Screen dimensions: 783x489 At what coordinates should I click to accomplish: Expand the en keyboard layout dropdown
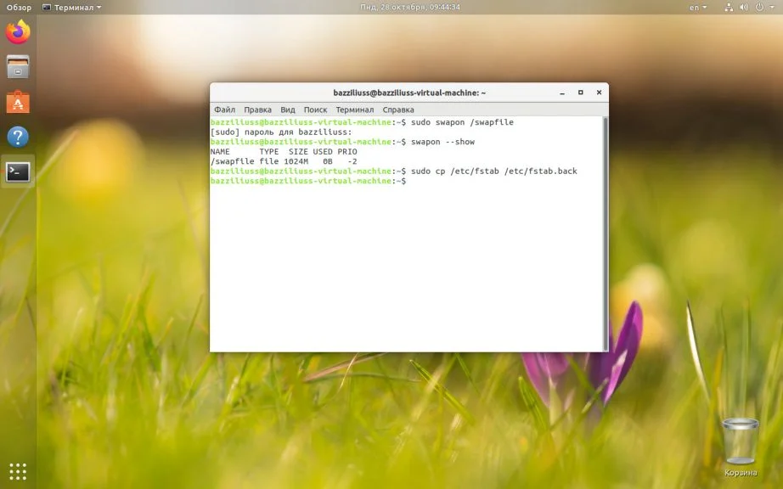pos(697,7)
